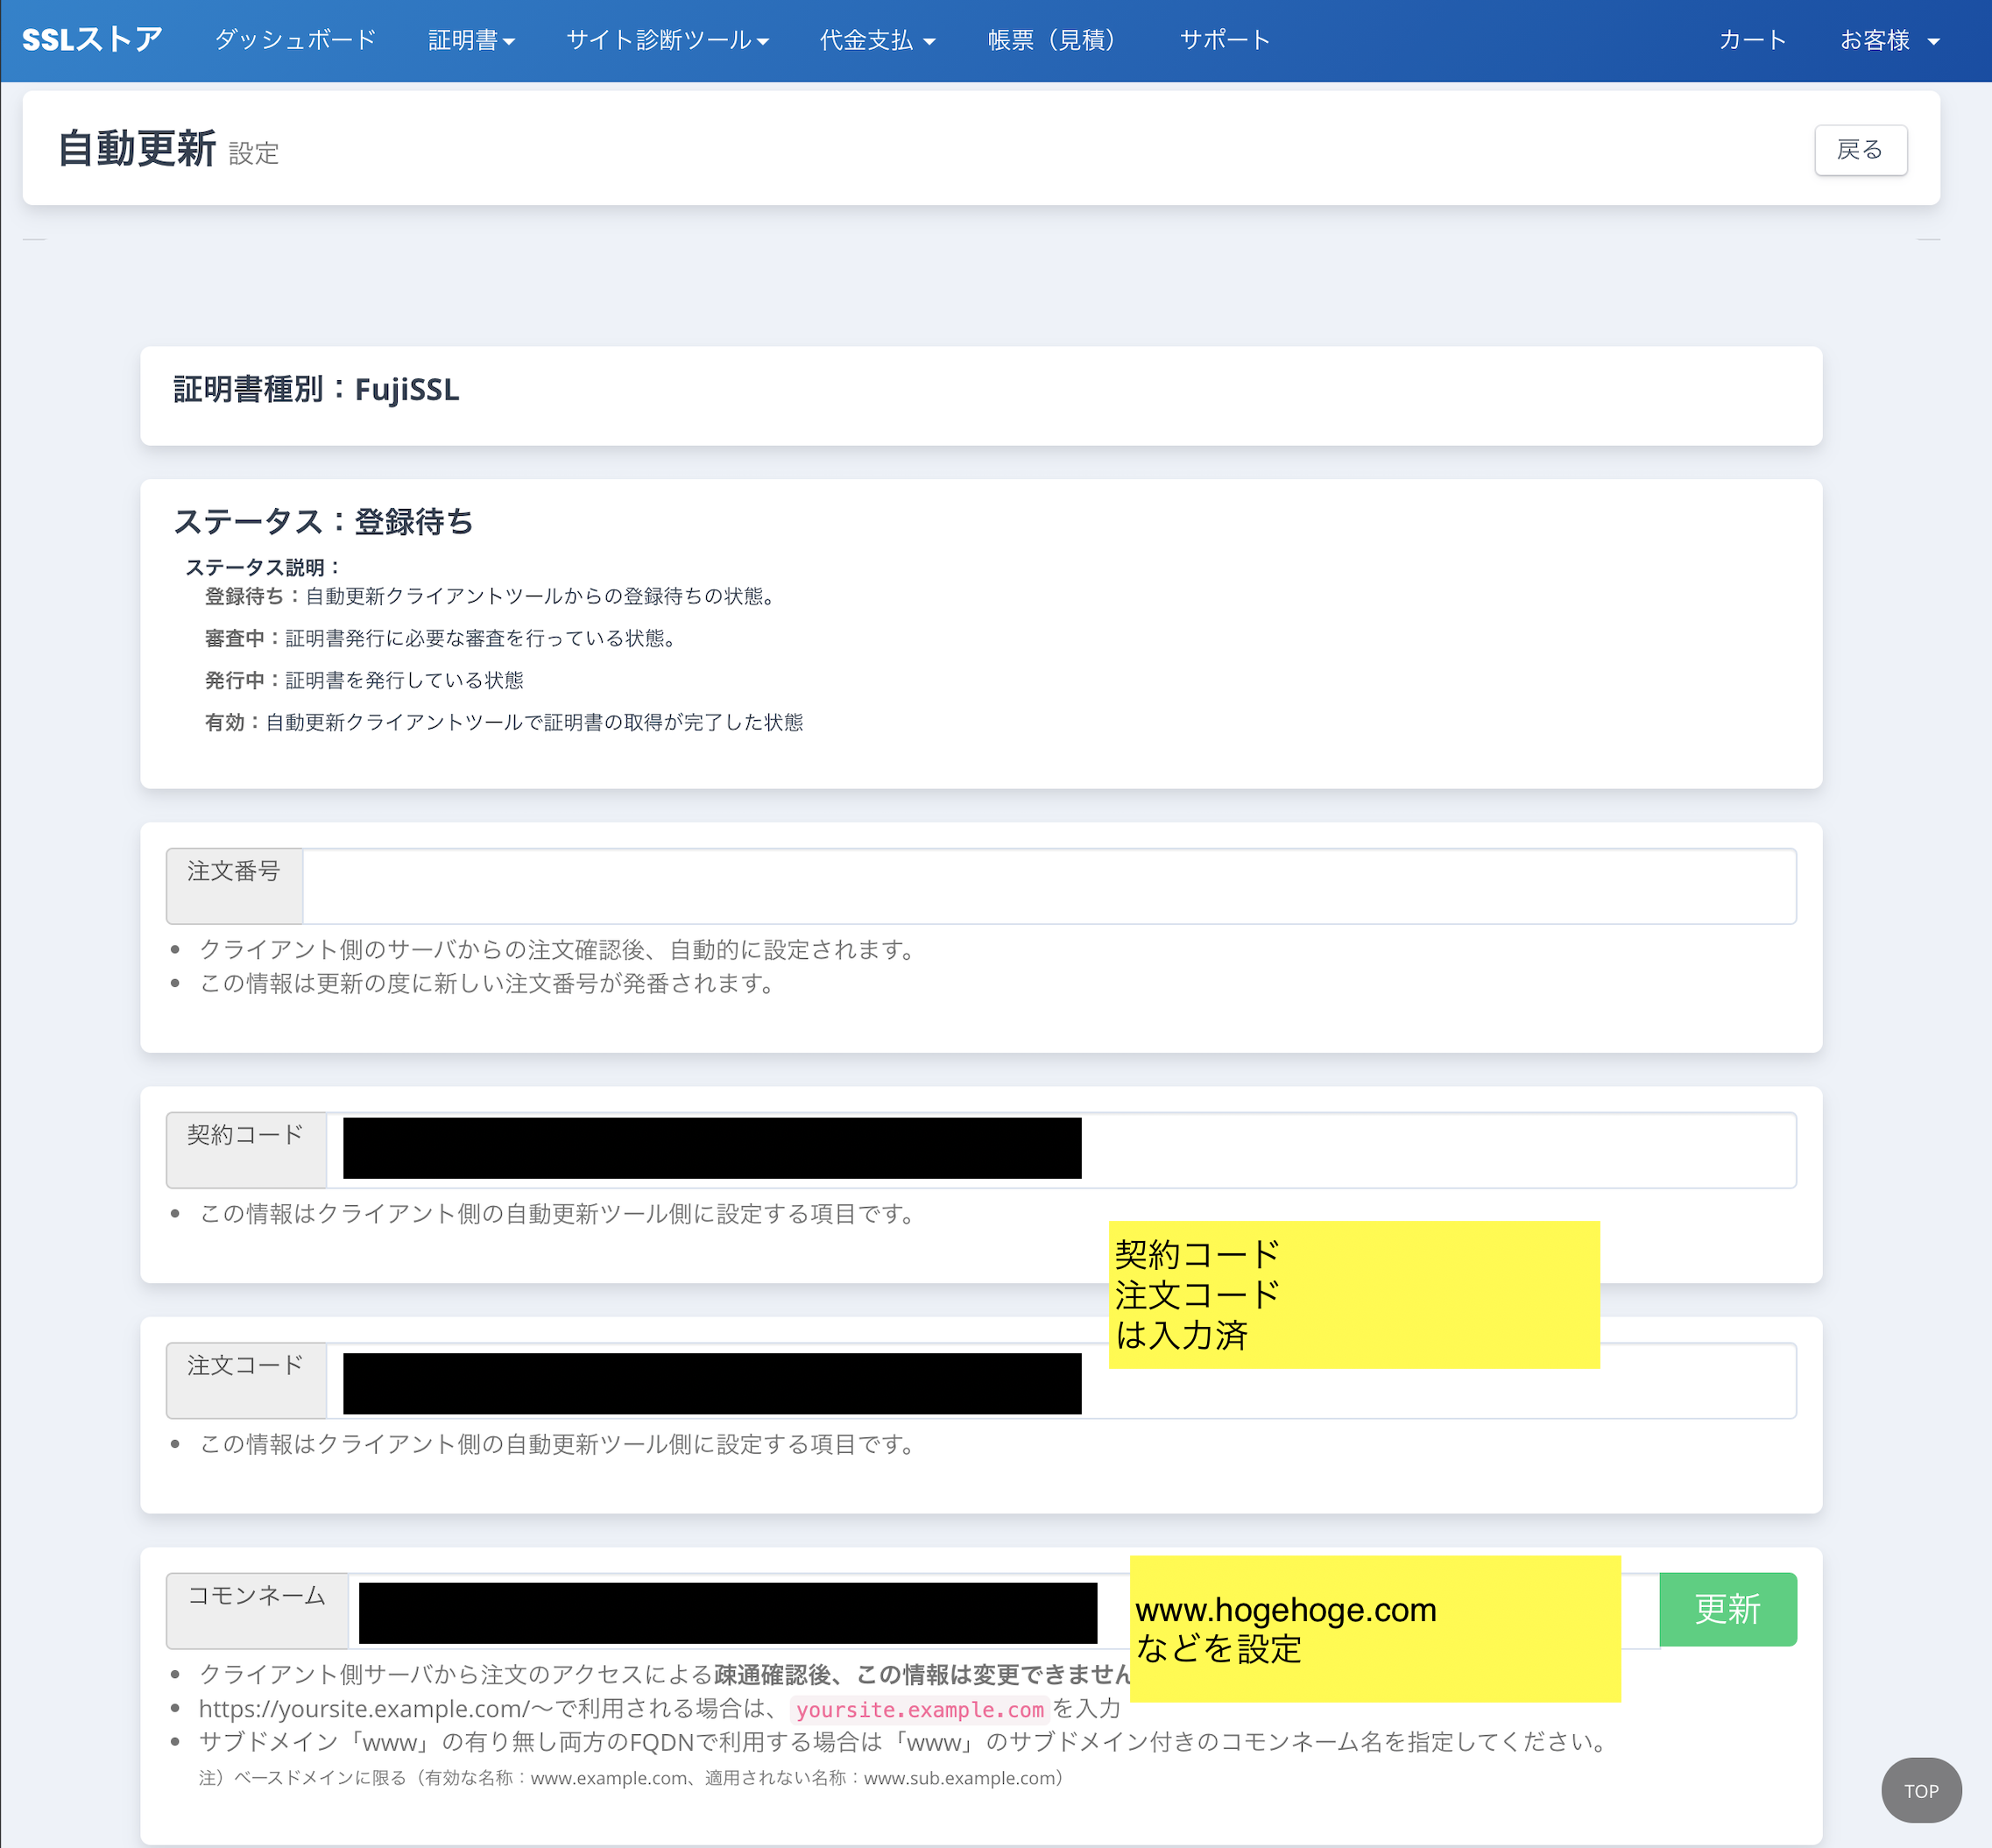Viewport: 1992px width, 1848px height.
Task: Click the 有効 status description line
Action: (x=504, y=722)
